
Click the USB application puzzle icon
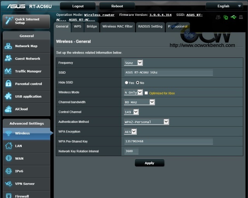(x=8, y=96)
